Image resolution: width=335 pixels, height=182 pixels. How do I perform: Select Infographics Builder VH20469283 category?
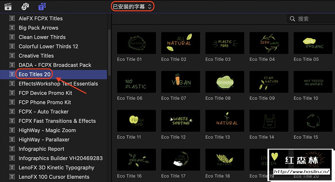pyautogui.click(x=53, y=158)
